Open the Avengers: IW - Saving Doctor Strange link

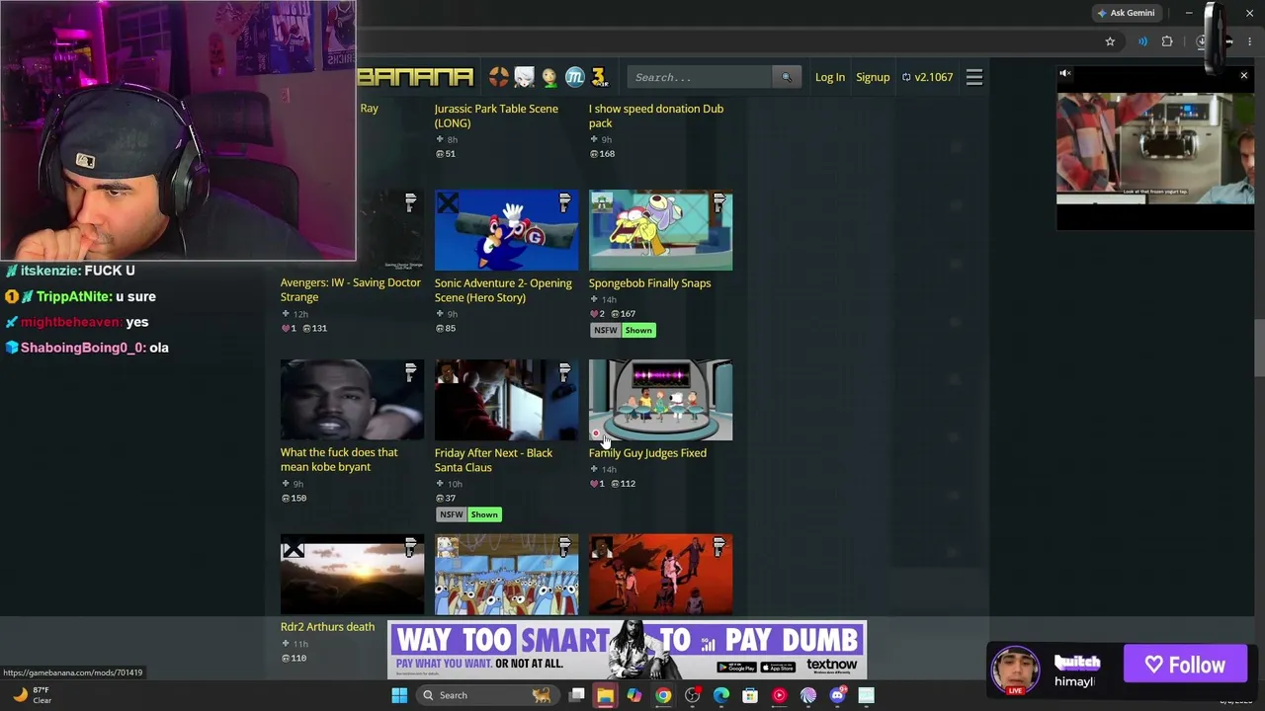pyautogui.click(x=351, y=290)
